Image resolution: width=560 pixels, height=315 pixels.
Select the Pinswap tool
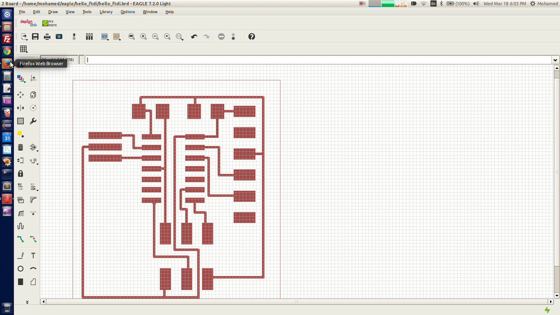[20, 160]
